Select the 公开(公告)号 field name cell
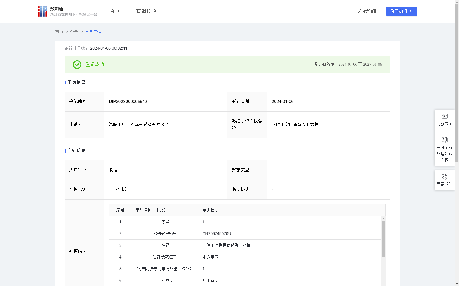The image size is (459, 286). 165,234
